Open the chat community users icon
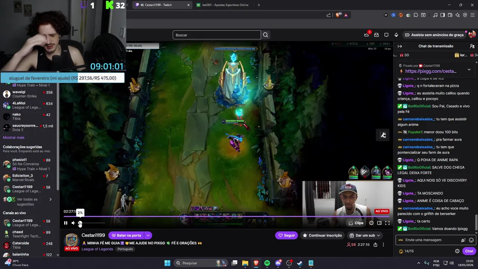The height and width of the screenshot is (269, 478). tap(472, 46)
